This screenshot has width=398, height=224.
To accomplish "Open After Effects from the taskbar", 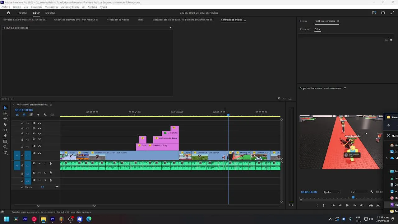I will point(25,219).
